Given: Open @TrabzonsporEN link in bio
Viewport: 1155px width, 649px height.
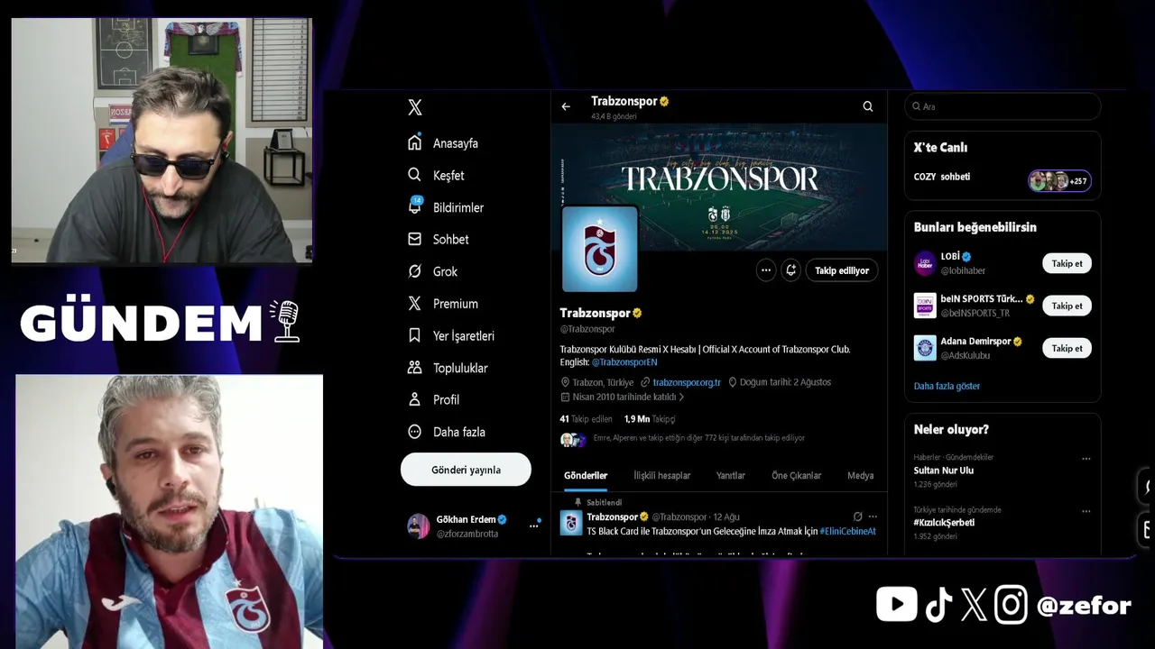Looking at the screenshot, I should [x=624, y=362].
